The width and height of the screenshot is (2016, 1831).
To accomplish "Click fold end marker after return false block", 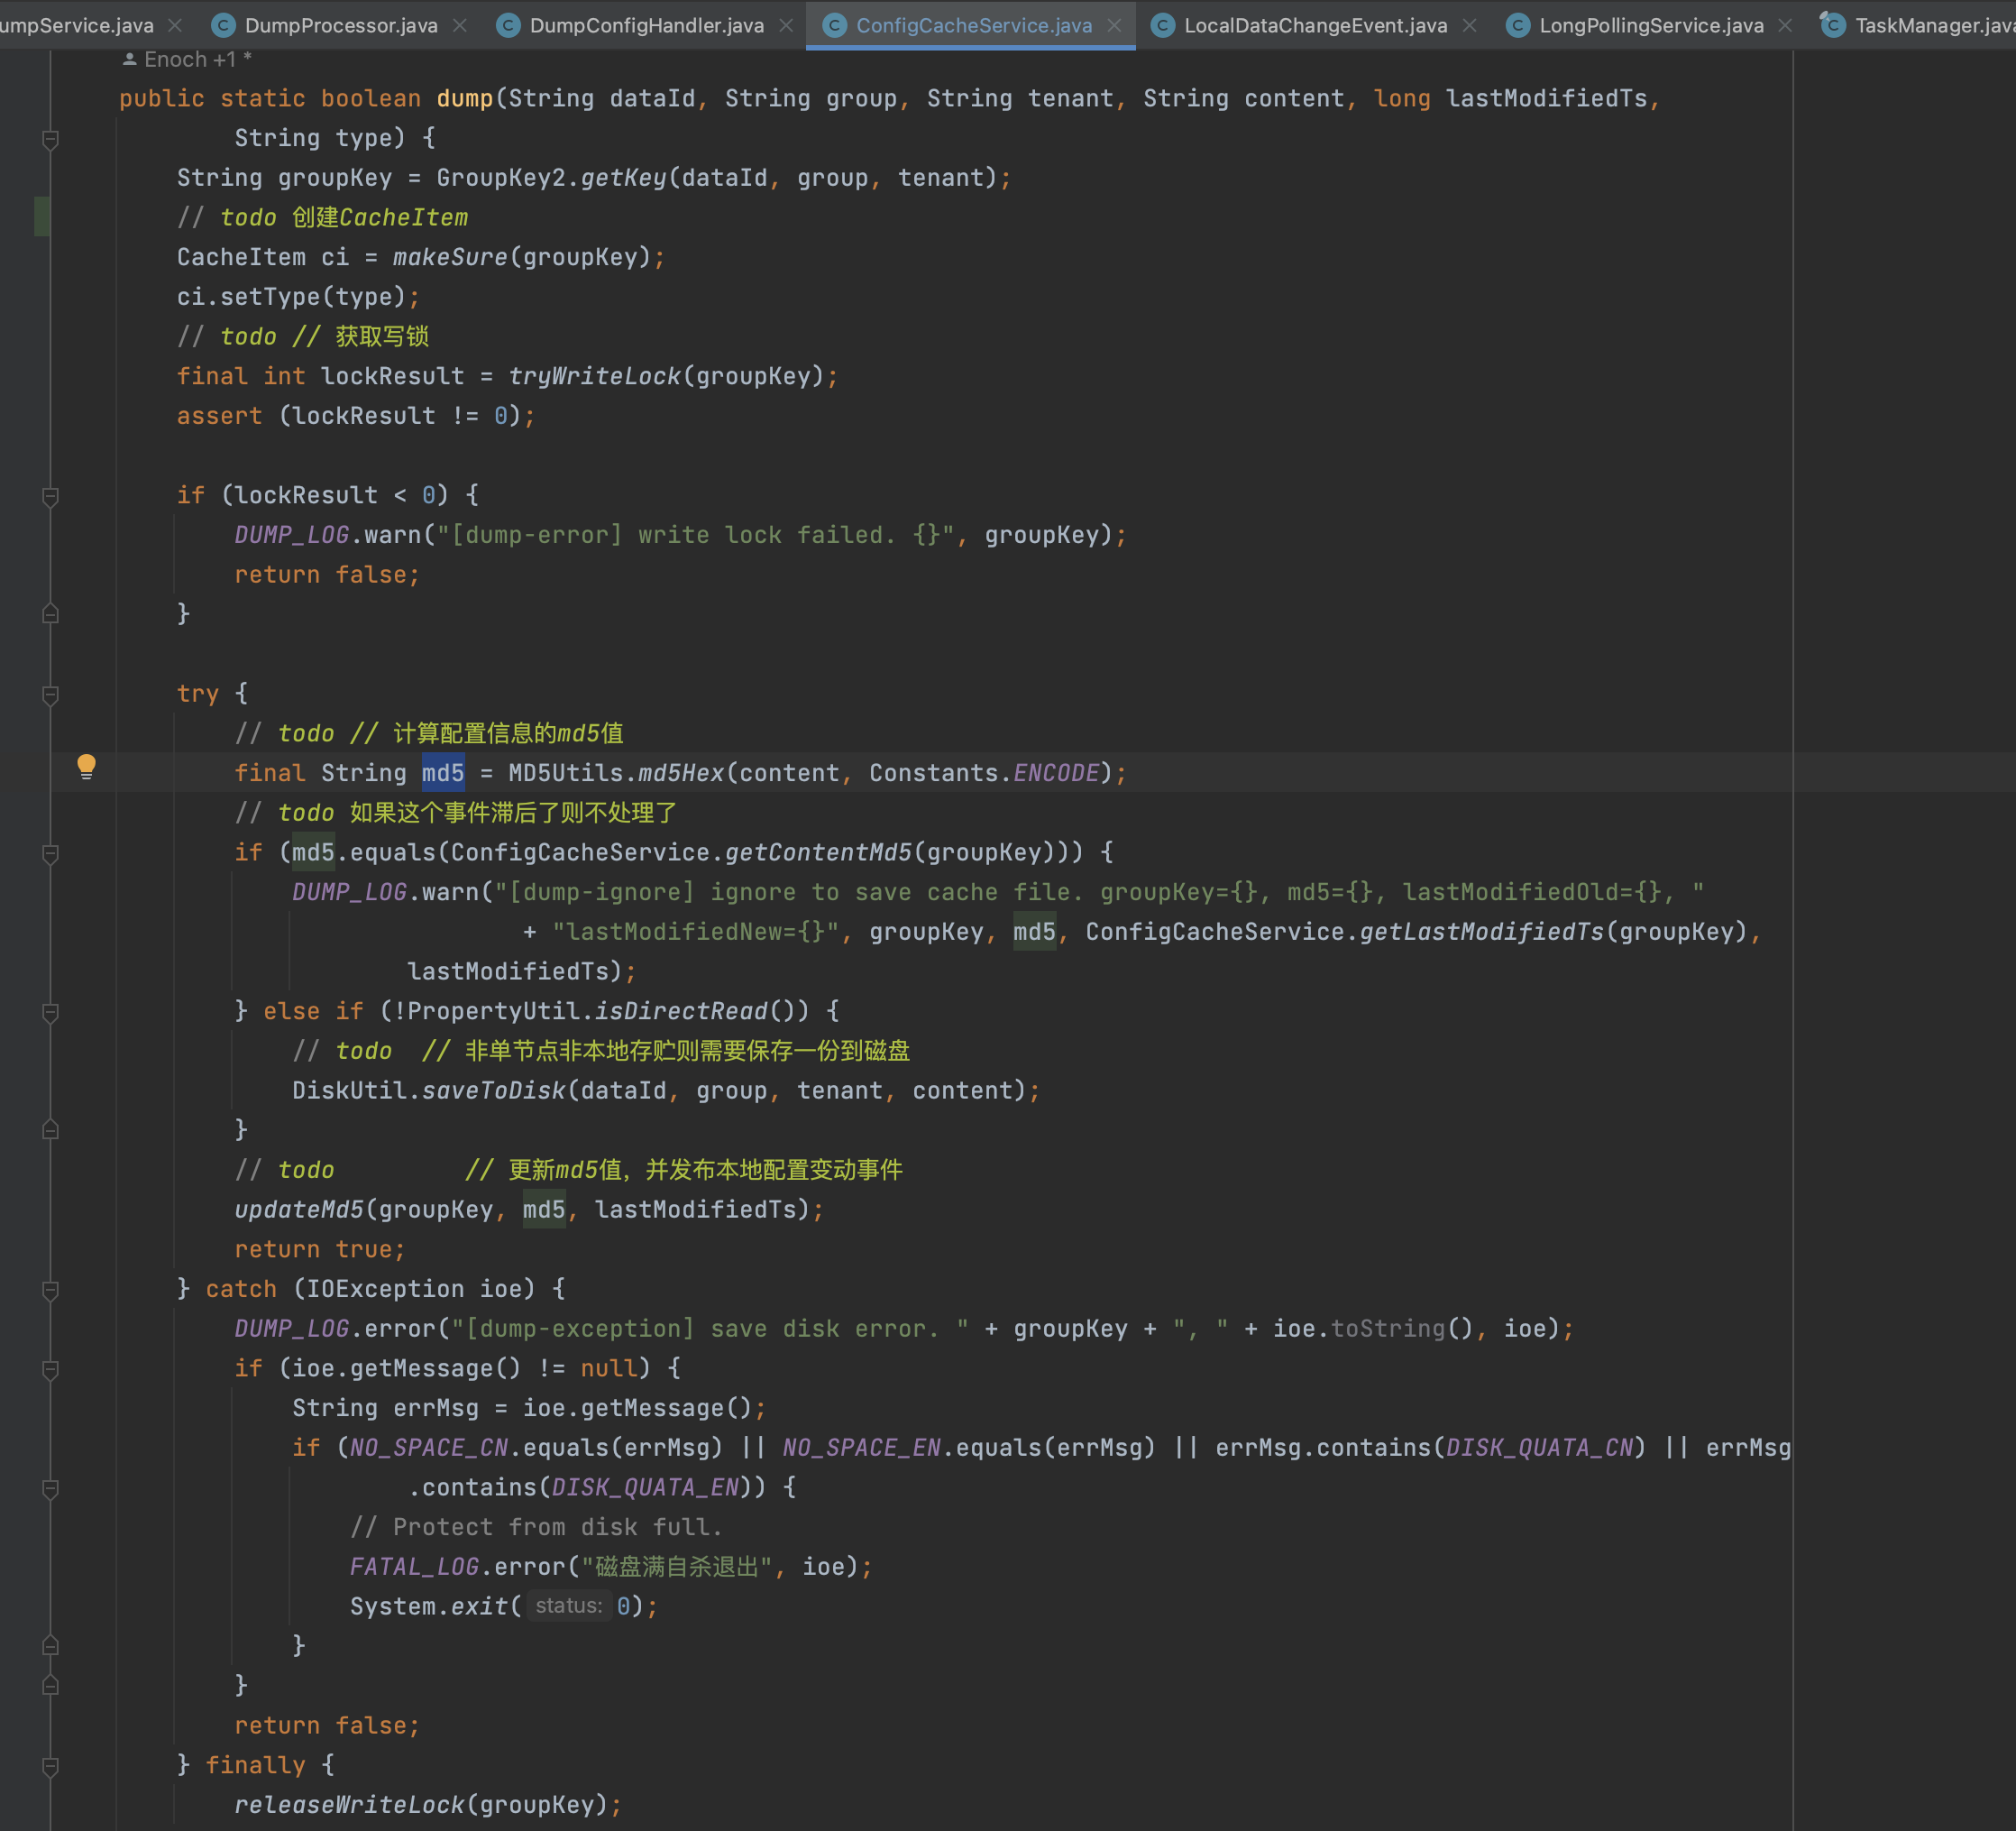I will click(50, 614).
